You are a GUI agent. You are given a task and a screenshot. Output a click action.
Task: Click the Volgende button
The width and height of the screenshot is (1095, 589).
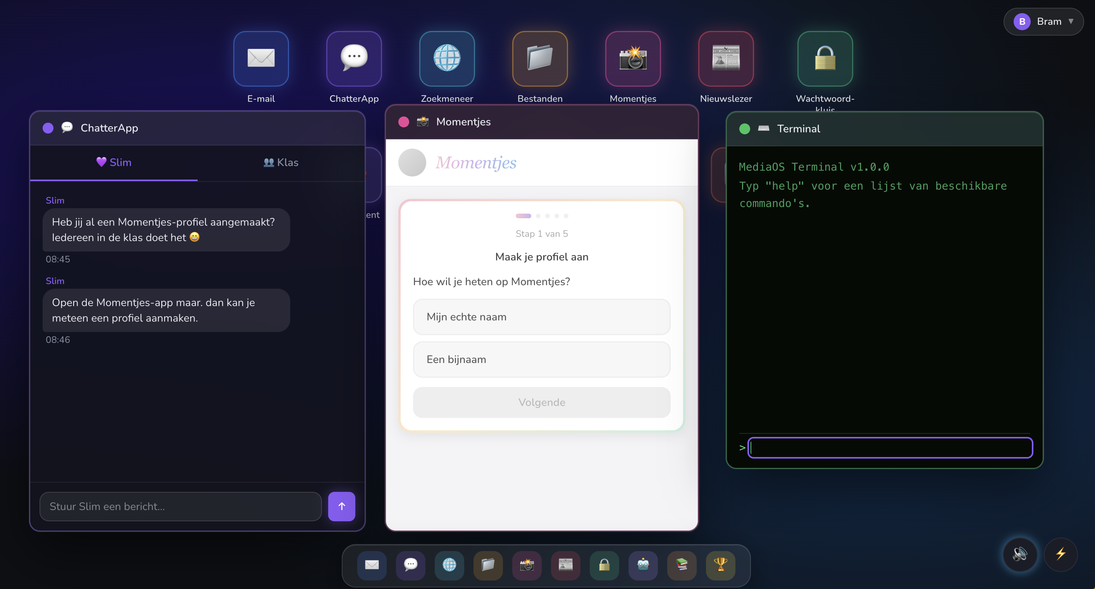pyautogui.click(x=542, y=402)
